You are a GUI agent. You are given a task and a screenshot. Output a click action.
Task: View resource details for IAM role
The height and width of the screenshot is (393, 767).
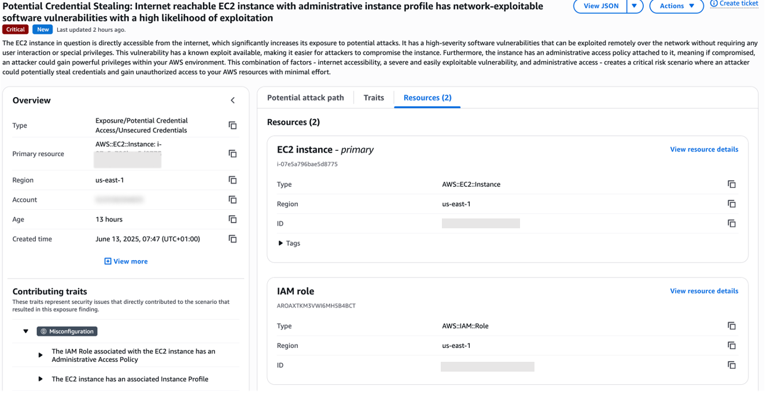pos(704,291)
